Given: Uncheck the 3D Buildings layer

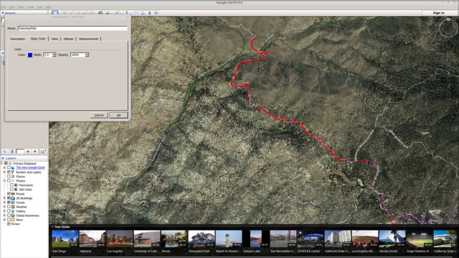Looking at the screenshot, I should [x=9, y=198].
